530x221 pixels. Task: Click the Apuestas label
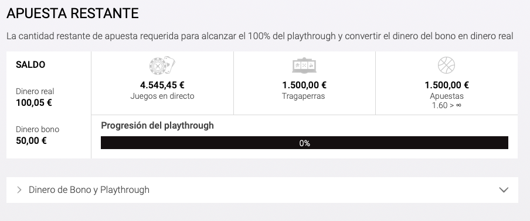pyautogui.click(x=447, y=96)
